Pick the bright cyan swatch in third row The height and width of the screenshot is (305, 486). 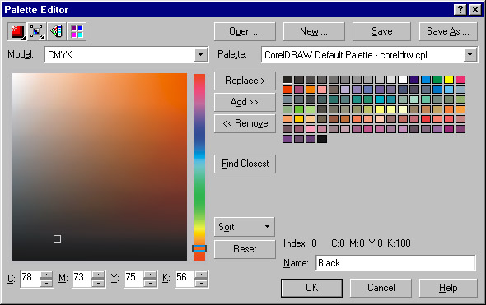tap(380, 99)
